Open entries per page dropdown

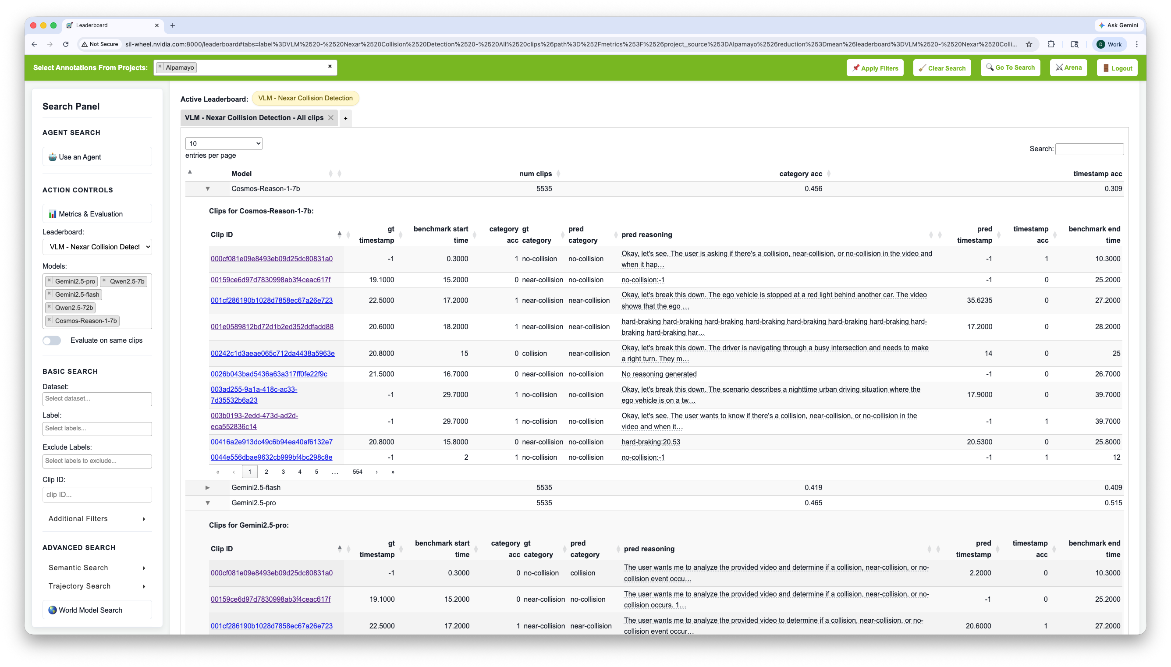point(224,143)
